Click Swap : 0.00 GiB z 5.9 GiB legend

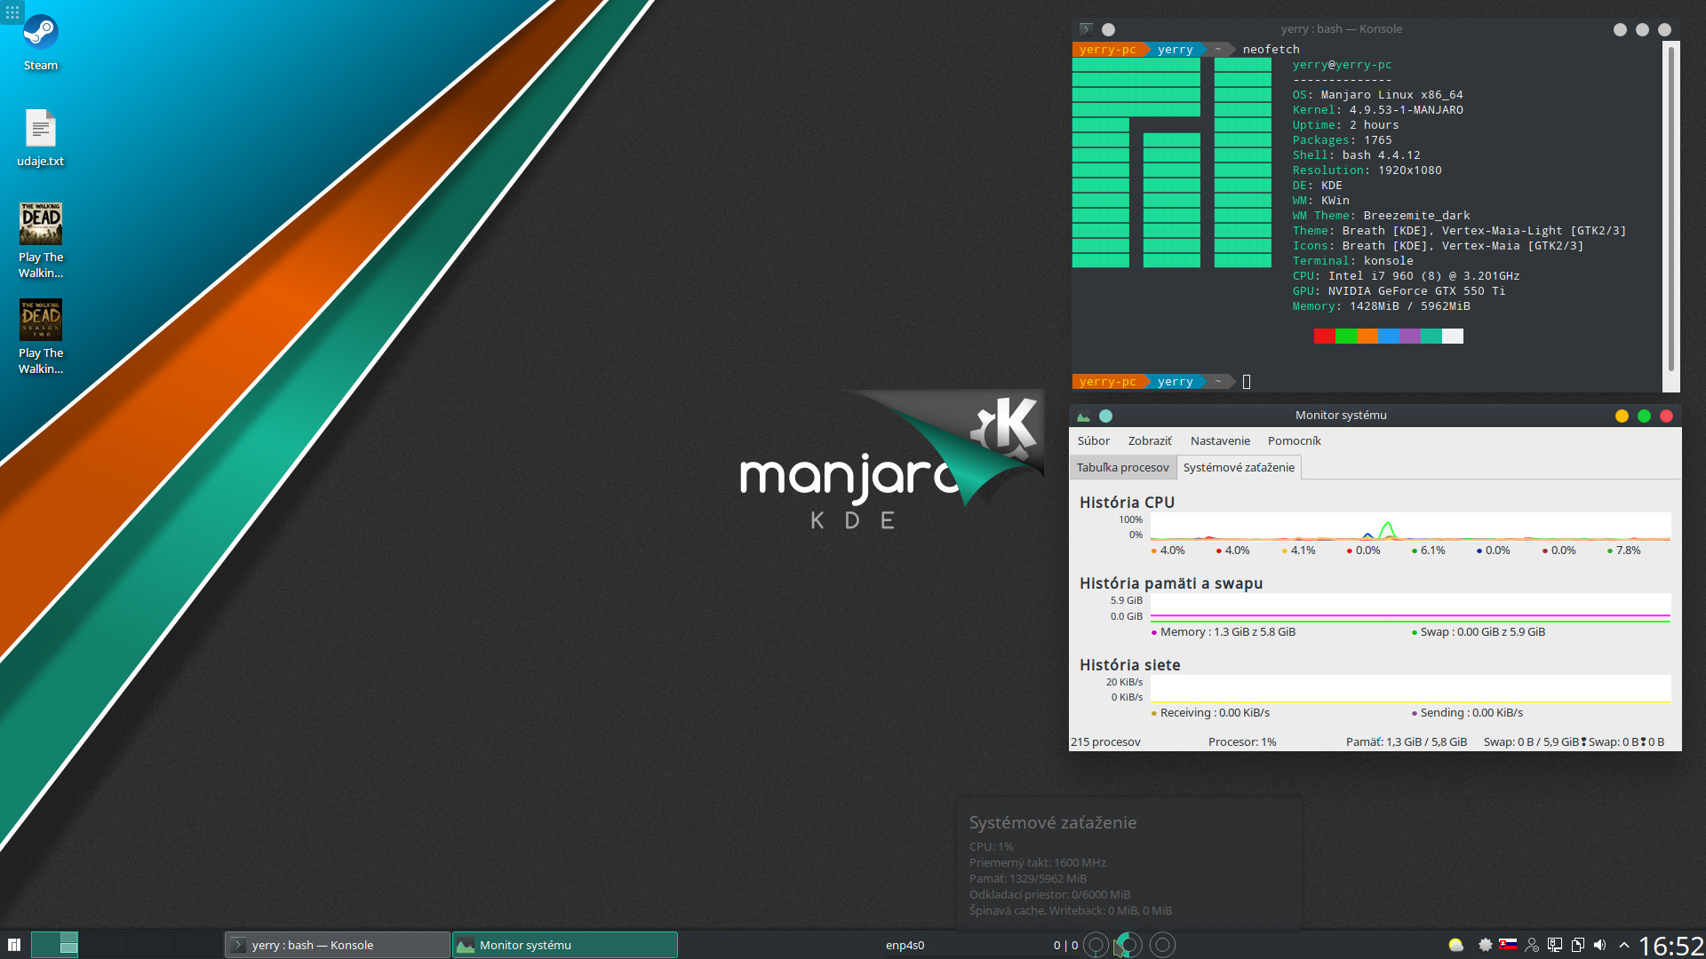[1478, 632]
